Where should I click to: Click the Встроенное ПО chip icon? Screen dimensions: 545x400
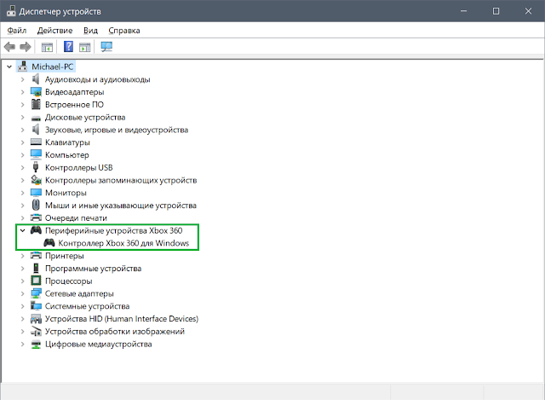click(36, 104)
